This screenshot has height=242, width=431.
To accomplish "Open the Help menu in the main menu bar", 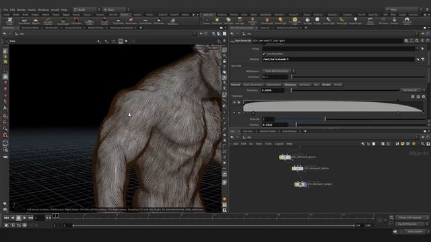I will coord(65,9).
